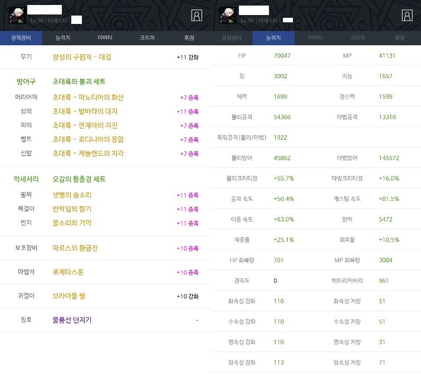Click +10 강화 value on earring row
This screenshot has height=374, width=421.
tap(188, 296)
